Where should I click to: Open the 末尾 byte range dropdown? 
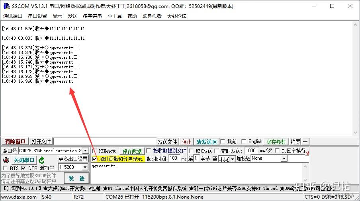click(233, 159)
